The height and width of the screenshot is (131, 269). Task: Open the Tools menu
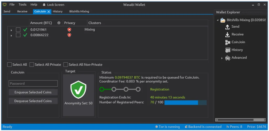coord(23,5)
